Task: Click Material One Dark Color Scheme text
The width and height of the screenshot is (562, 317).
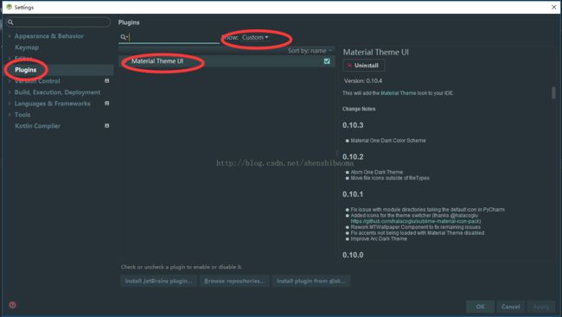Action: point(388,141)
